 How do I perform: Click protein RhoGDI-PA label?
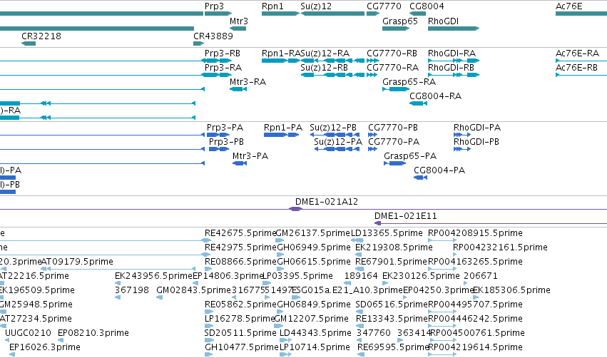click(477, 128)
